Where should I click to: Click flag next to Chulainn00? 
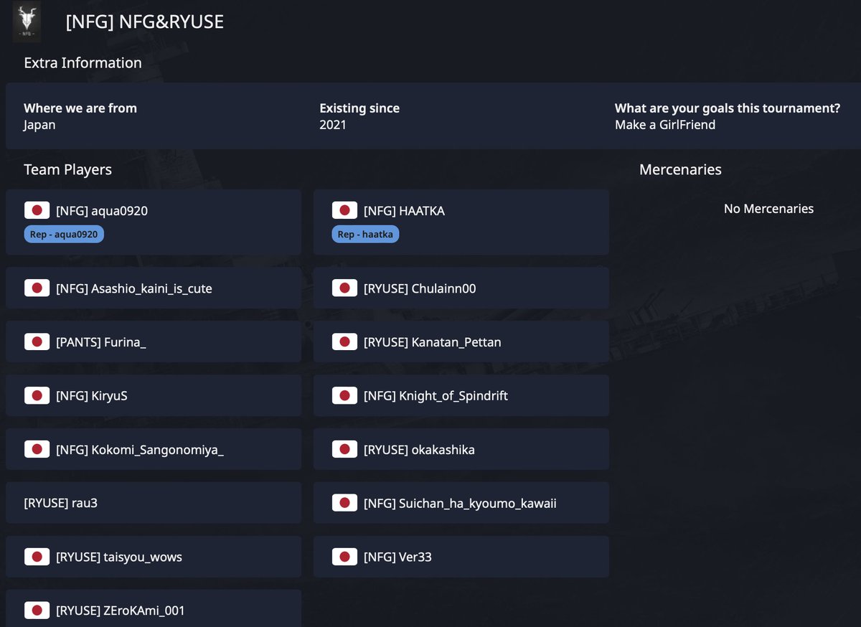[344, 288]
